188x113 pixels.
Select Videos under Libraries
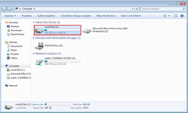[x=14, y=58]
